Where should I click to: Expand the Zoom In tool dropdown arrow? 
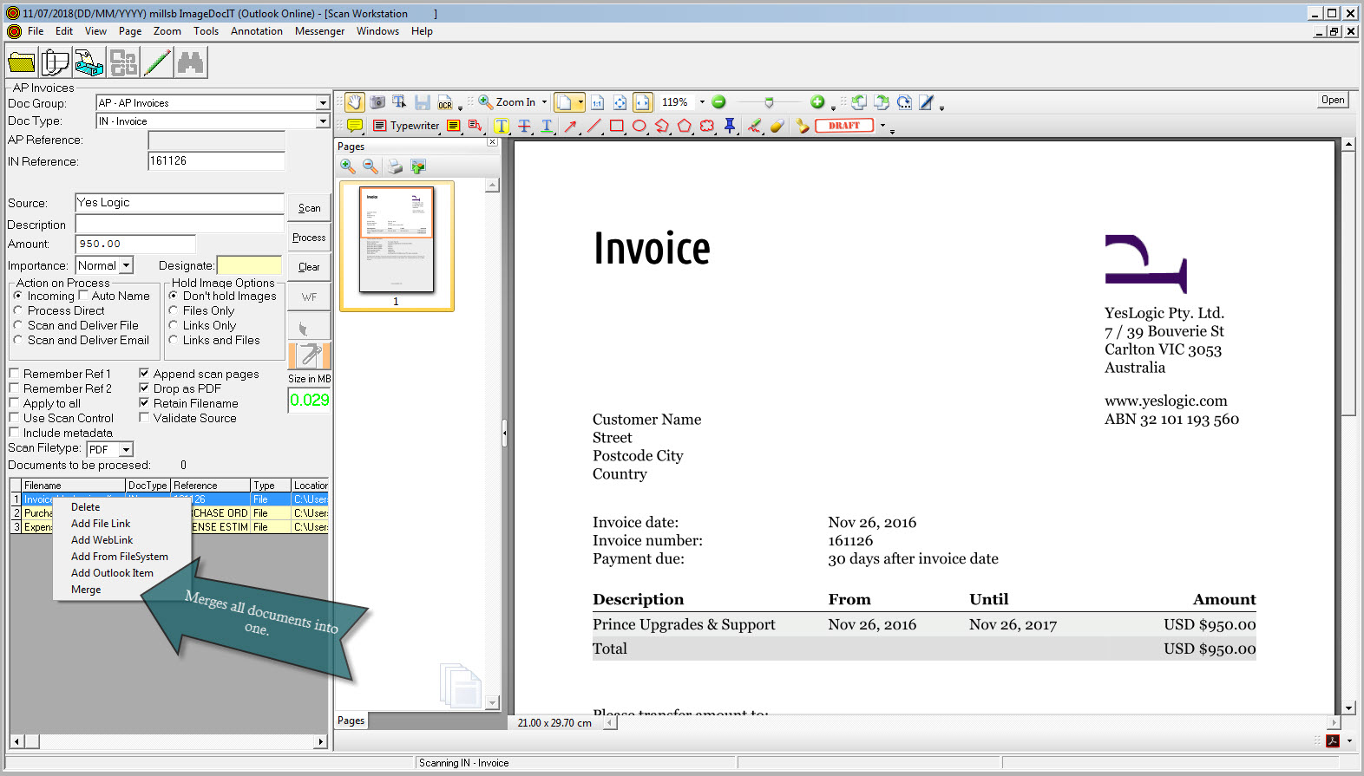(545, 102)
